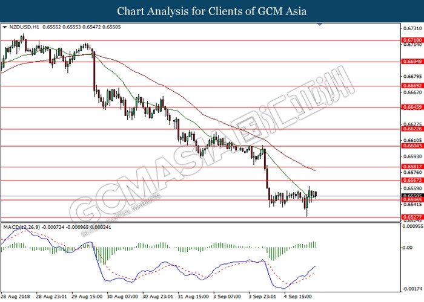Select the 0.66226 red price level label
The height and width of the screenshot is (302, 424).
[412, 129]
